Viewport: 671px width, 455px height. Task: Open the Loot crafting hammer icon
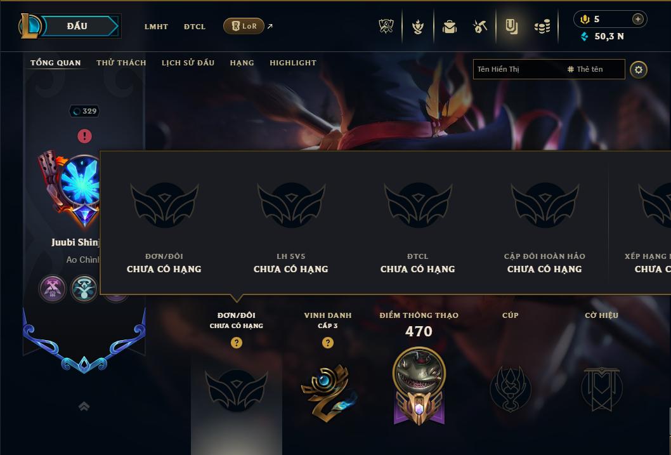click(479, 27)
